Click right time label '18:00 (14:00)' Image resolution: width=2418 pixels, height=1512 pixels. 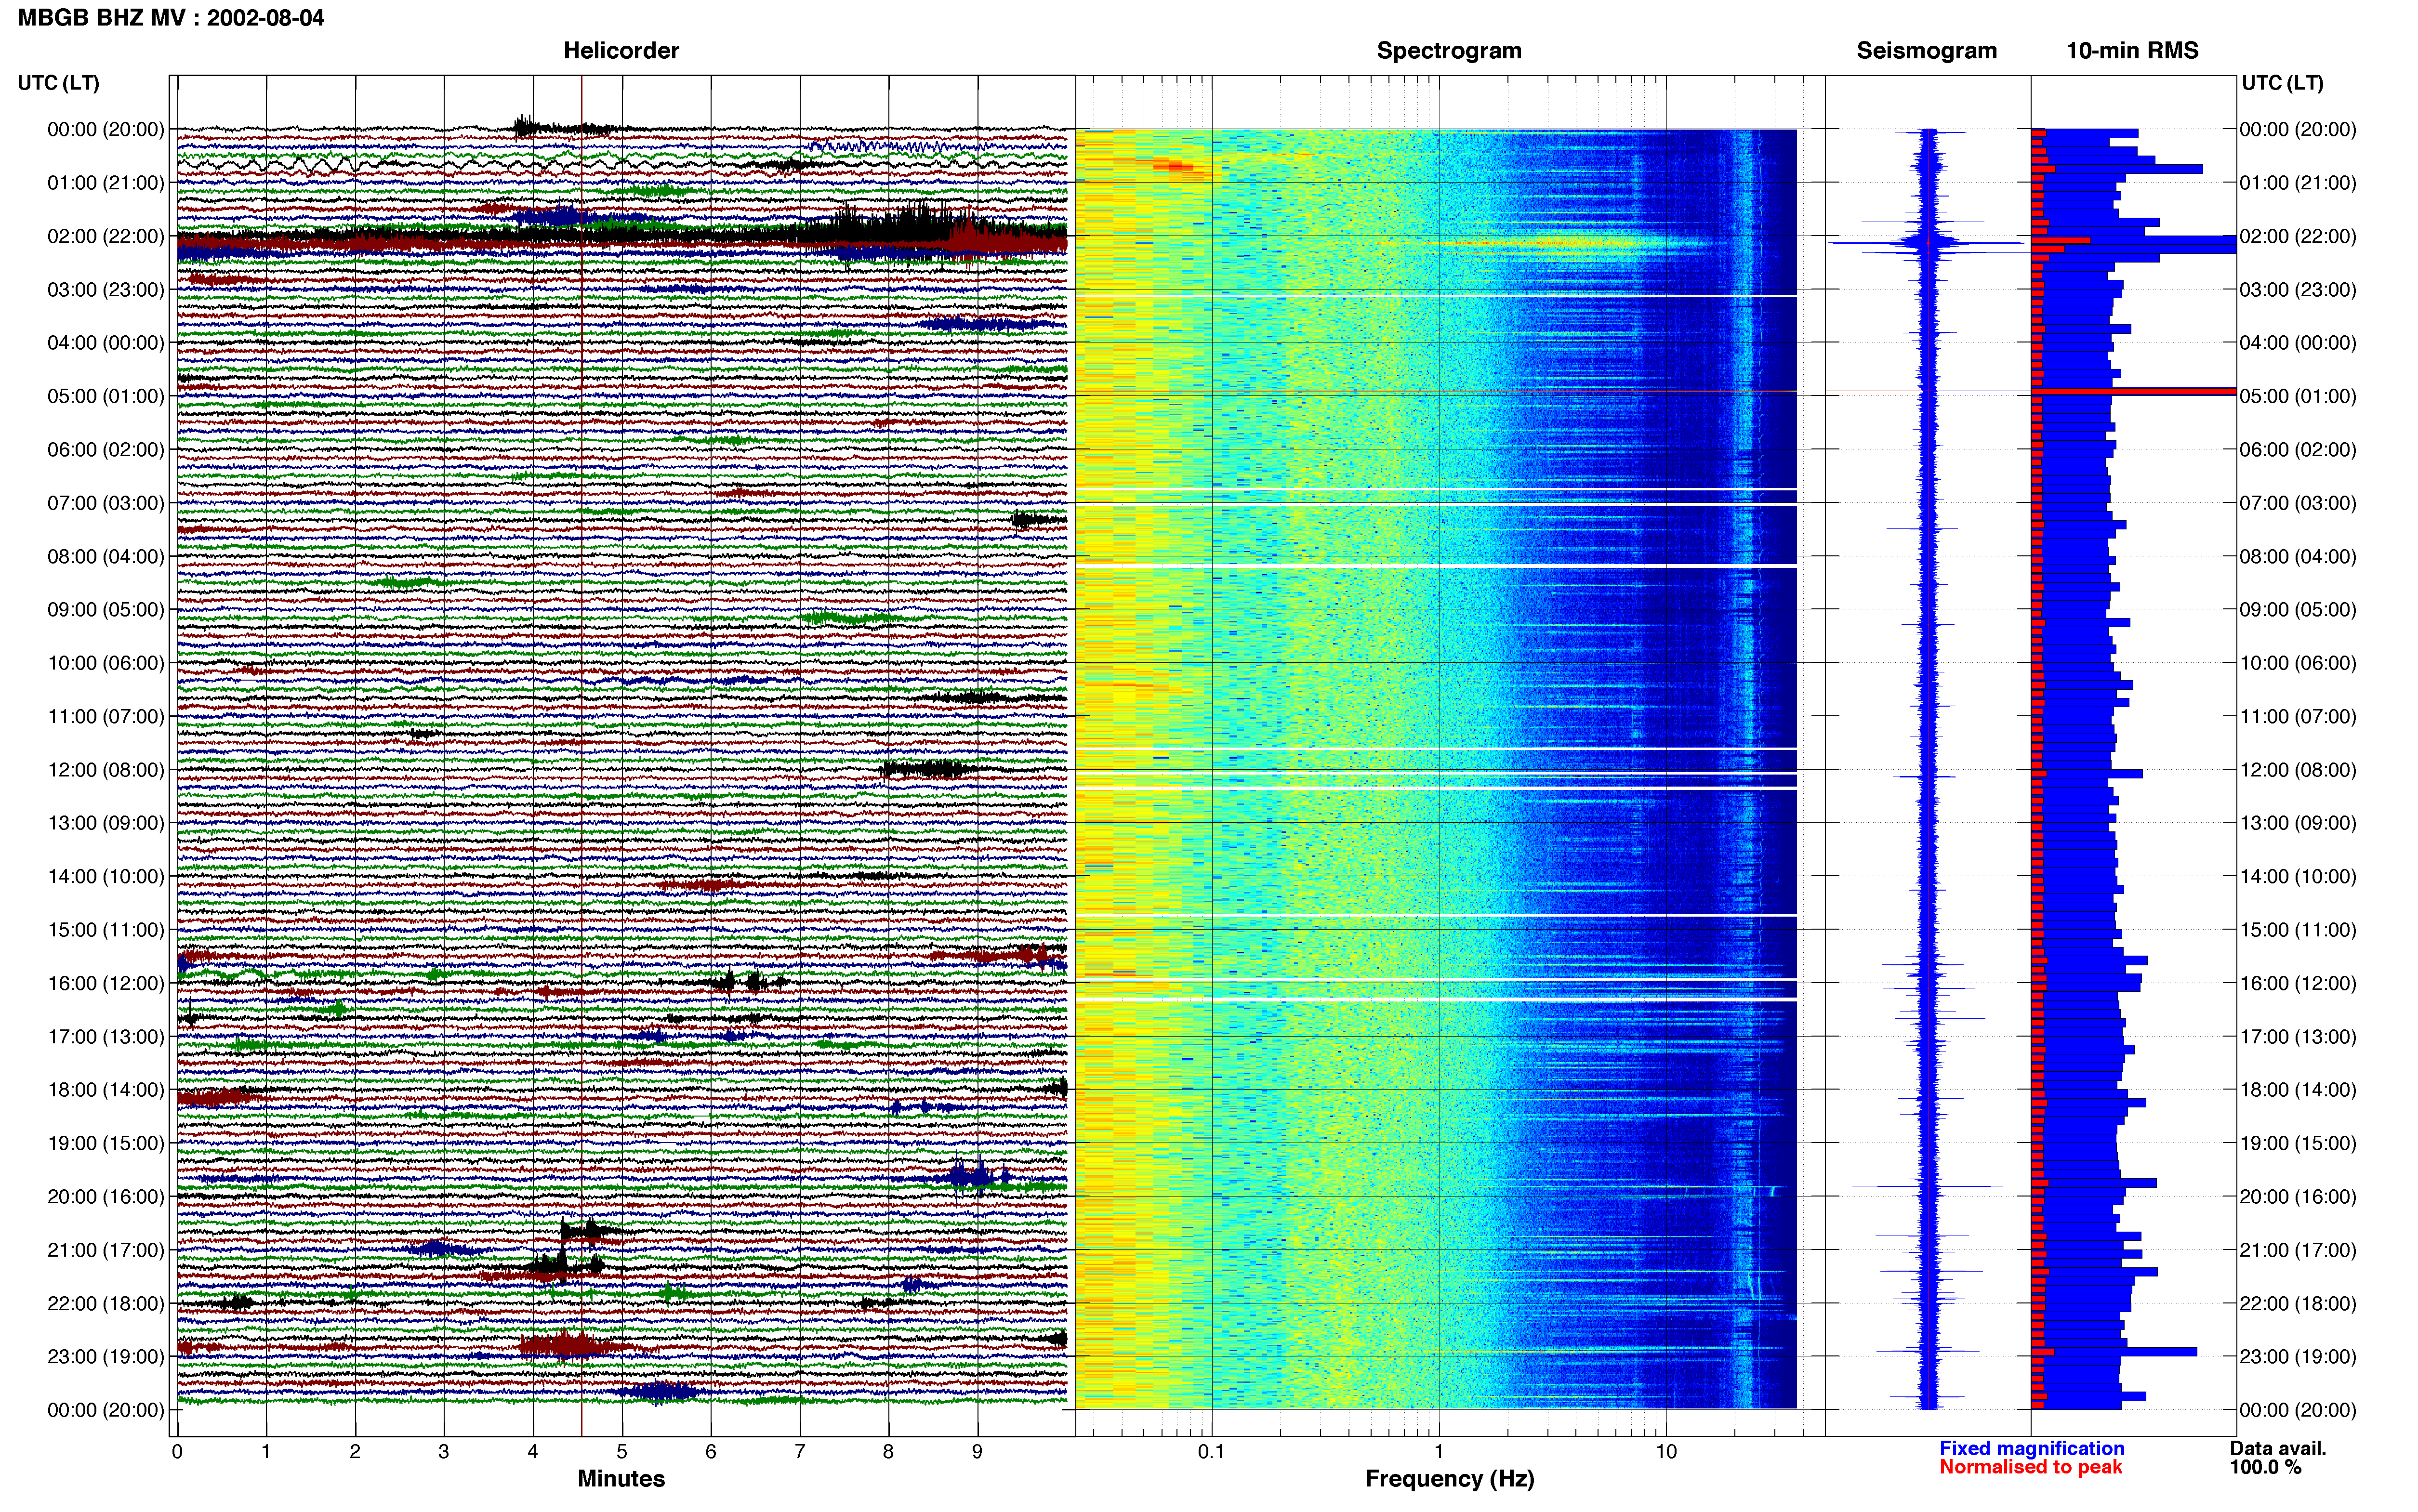click(x=2298, y=1090)
